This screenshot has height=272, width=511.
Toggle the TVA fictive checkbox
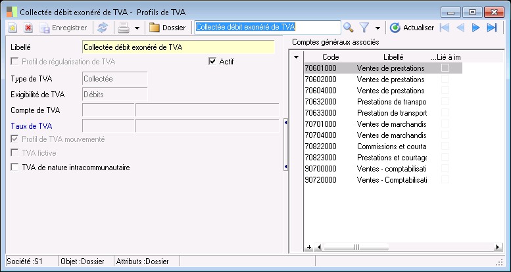coord(14,153)
